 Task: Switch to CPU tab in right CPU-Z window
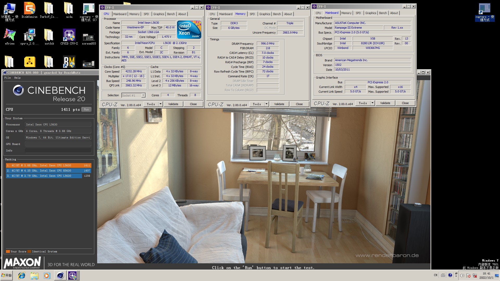pos(318,13)
